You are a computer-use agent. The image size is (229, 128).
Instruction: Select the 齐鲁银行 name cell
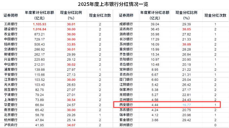126,54
